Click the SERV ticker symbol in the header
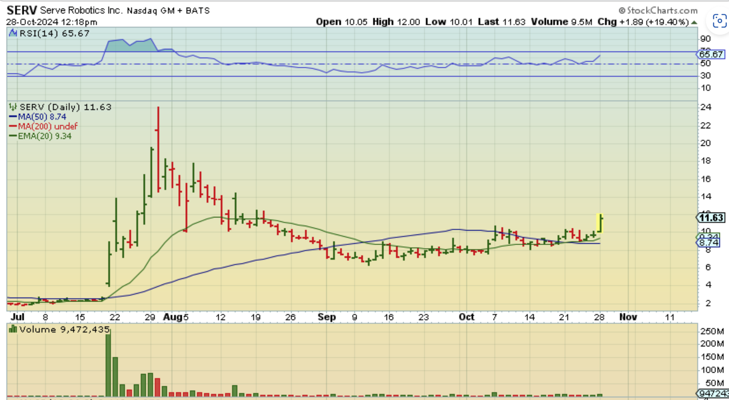The height and width of the screenshot is (400, 729). tap(22, 10)
